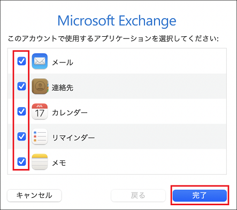Select the 連絡先 row label
The height and width of the screenshot is (210, 237).
click(63, 87)
